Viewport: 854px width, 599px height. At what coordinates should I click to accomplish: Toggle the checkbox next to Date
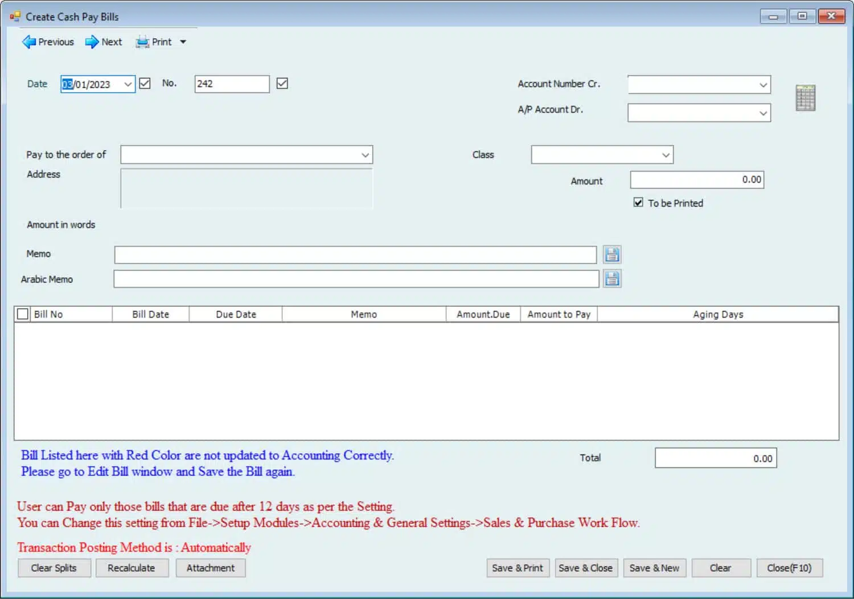(x=145, y=84)
